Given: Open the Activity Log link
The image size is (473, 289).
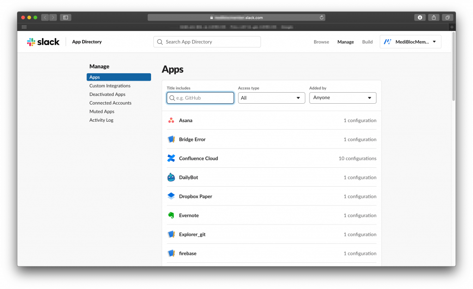Looking at the screenshot, I should coord(101,120).
